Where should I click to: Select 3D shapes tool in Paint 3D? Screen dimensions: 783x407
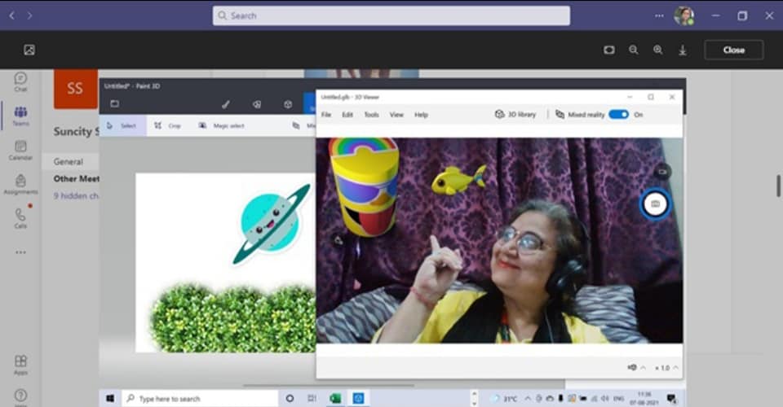[288, 104]
